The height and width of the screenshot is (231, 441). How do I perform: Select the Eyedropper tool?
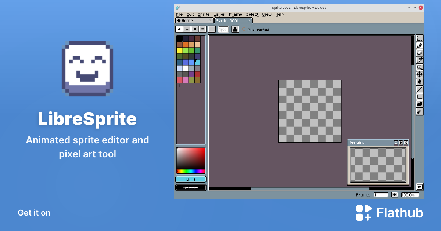[420, 60]
